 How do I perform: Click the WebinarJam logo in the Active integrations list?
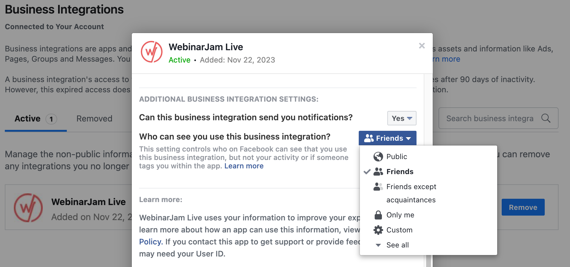[x=28, y=207]
